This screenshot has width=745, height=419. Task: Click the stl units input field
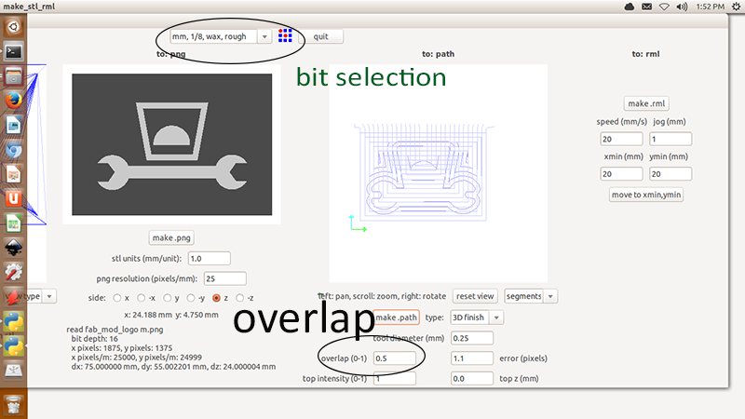point(209,259)
